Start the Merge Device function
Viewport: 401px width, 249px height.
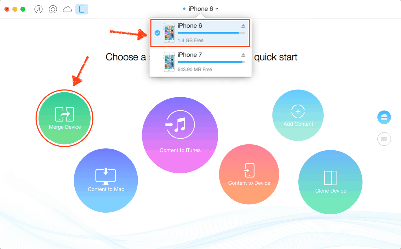click(65, 118)
